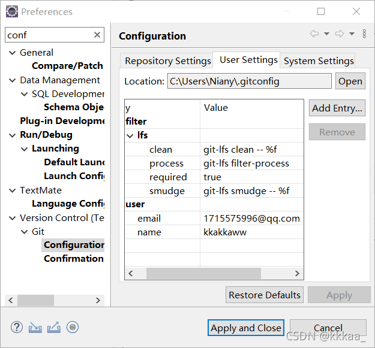Select Plug-in Development tree item
The width and height of the screenshot is (375, 348).
pos(62,121)
